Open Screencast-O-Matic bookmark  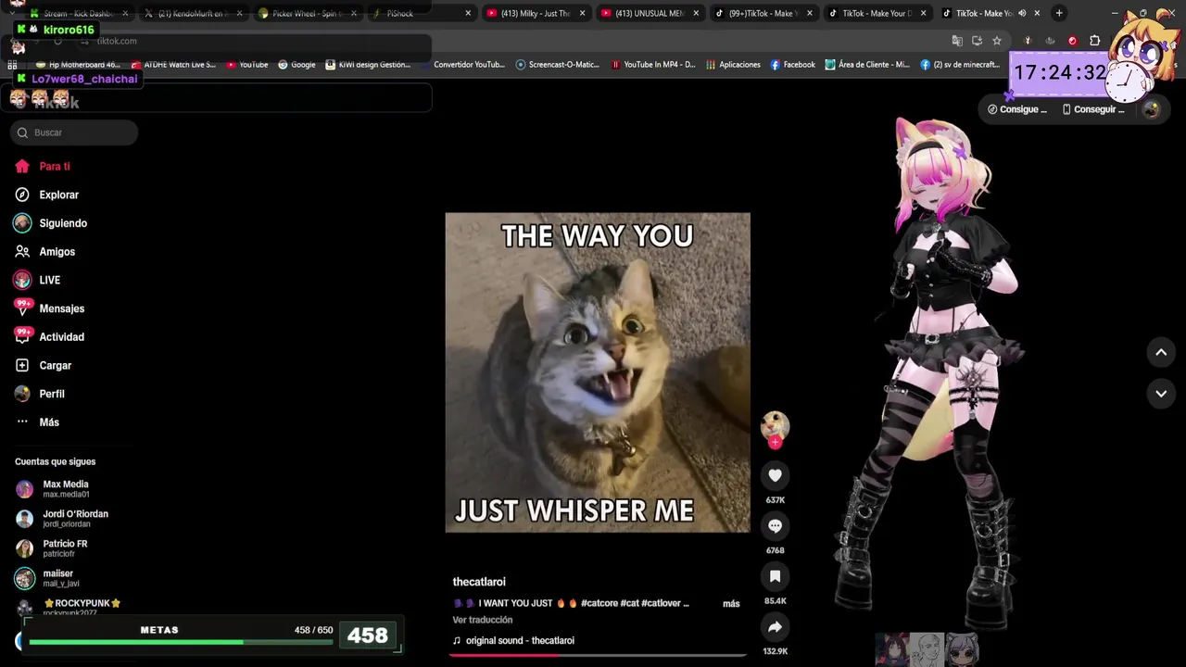[x=558, y=65]
